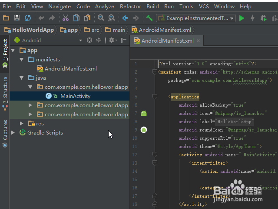Fold the intent-filter tag on line 13
The width and height of the screenshot is (278, 209).
[155, 163]
